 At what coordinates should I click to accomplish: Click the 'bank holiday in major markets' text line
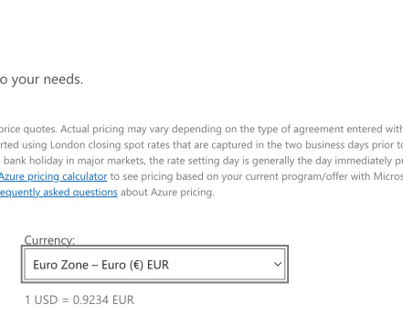pyautogui.click(x=201, y=161)
